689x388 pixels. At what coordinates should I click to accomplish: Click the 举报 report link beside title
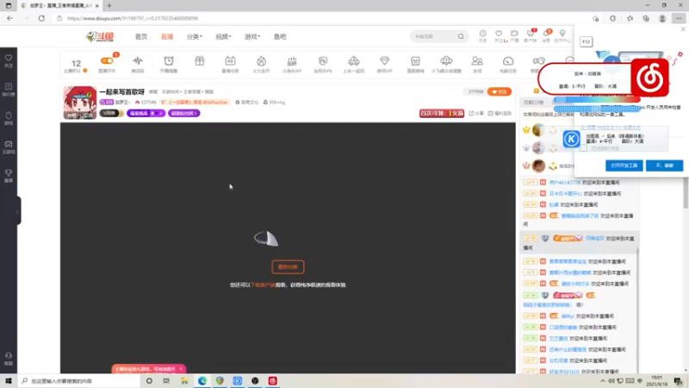(x=153, y=92)
